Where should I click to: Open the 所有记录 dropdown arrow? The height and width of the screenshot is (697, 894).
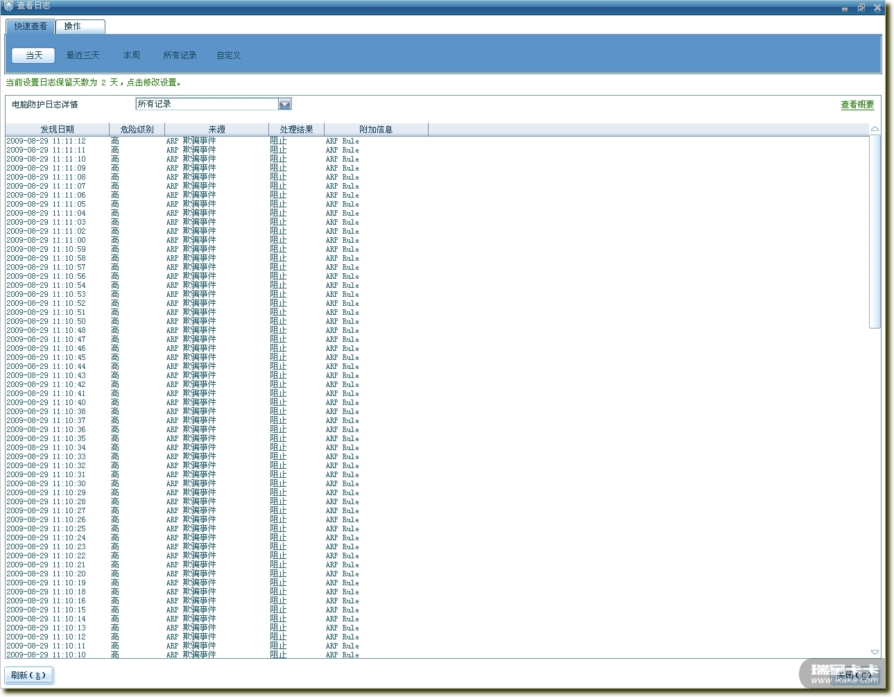284,104
